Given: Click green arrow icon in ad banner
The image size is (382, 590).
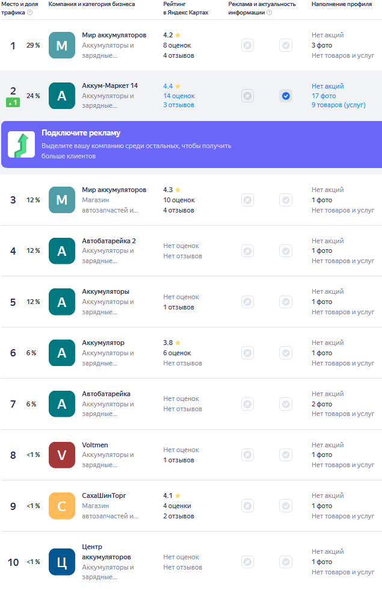Looking at the screenshot, I should [22, 144].
